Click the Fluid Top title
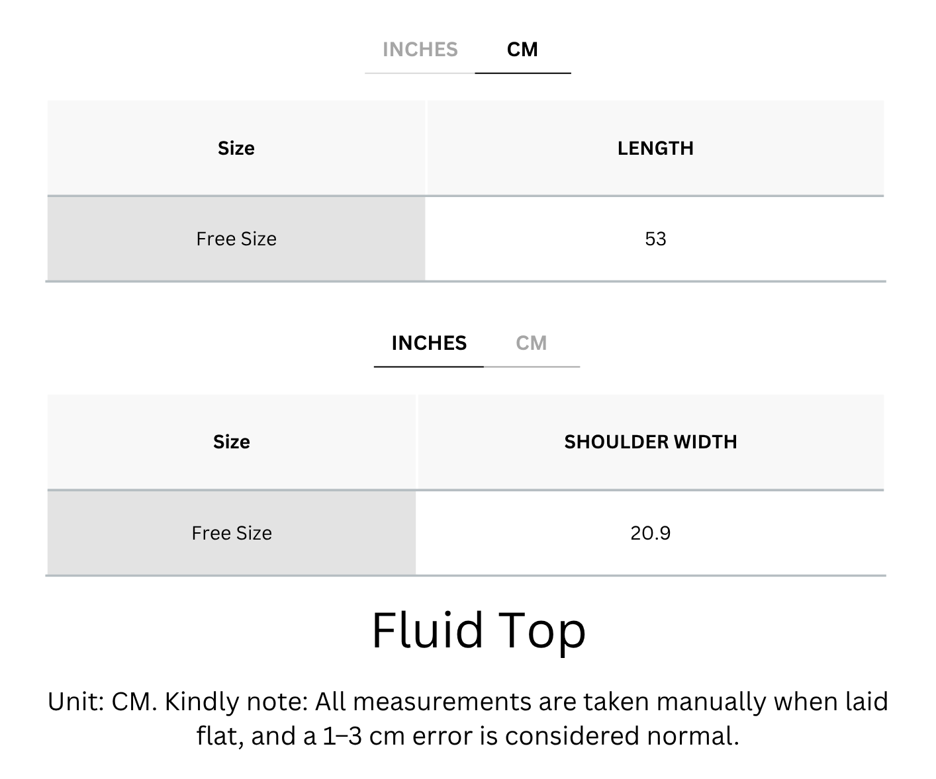 pyautogui.click(x=479, y=630)
